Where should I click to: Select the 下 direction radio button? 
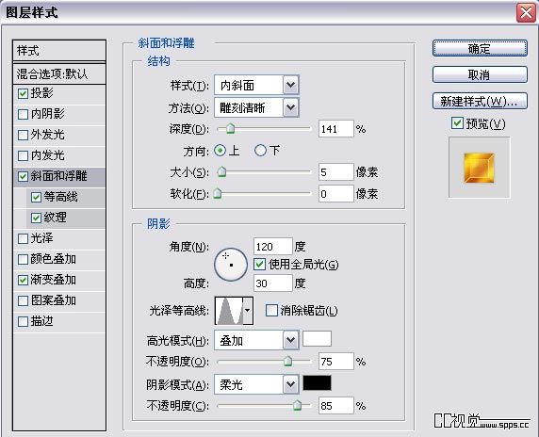pyautogui.click(x=260, y=151)
